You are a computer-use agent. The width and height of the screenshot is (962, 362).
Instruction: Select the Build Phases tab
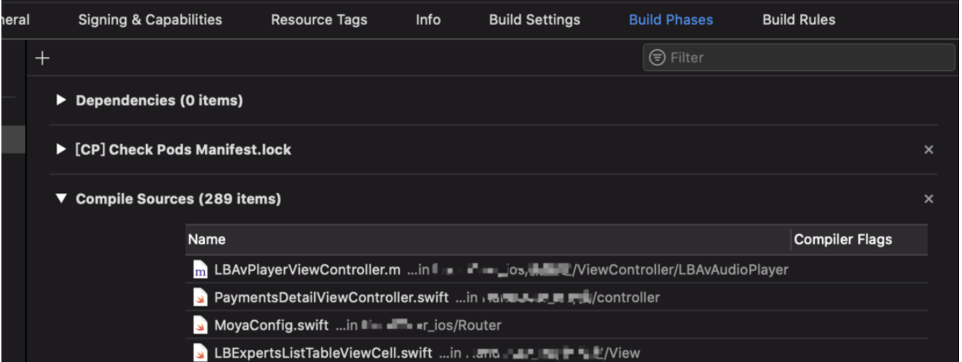coord(671,19)
